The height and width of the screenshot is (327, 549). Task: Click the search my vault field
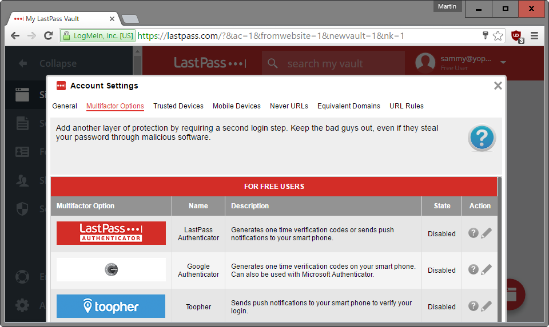coord(333,63)
